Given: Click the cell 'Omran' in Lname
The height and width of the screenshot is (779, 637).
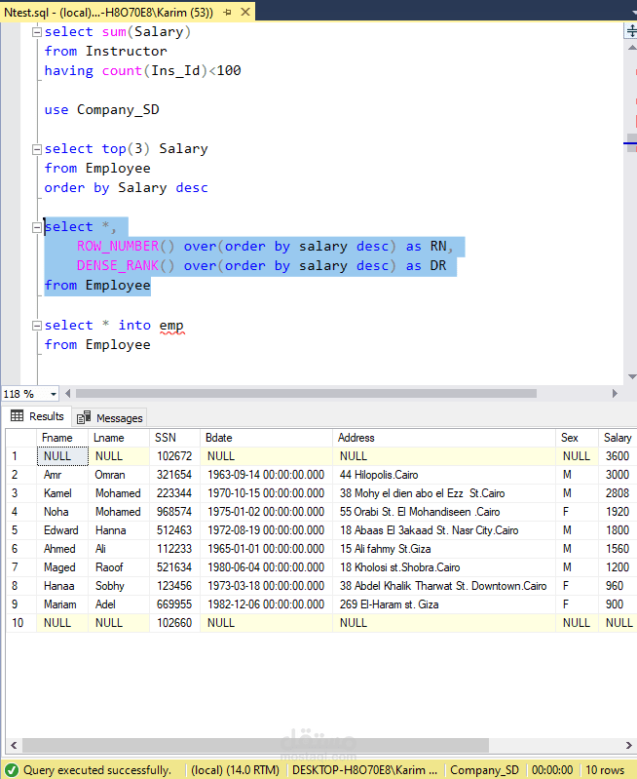Looking at the screenshot, I should click(x=119, y=475).
